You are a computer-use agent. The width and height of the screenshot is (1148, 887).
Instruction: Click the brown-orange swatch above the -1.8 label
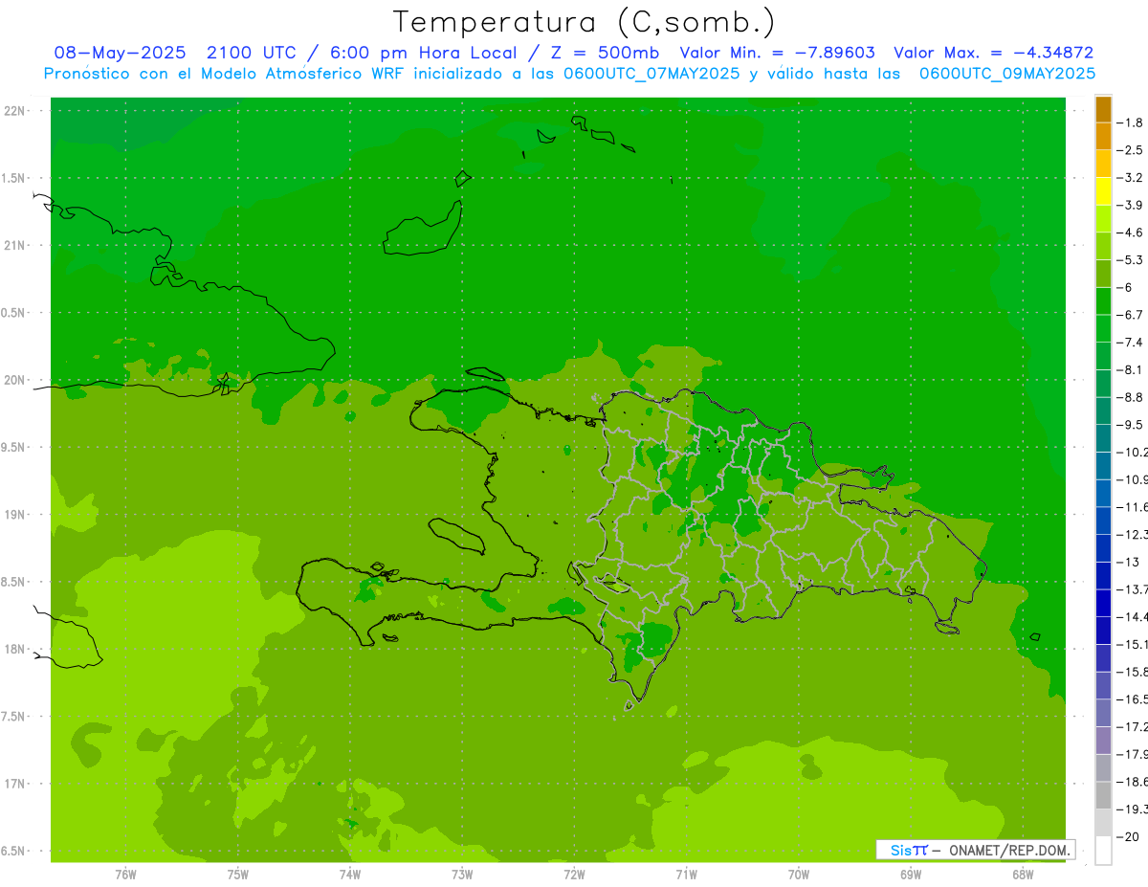point(1103,109)
